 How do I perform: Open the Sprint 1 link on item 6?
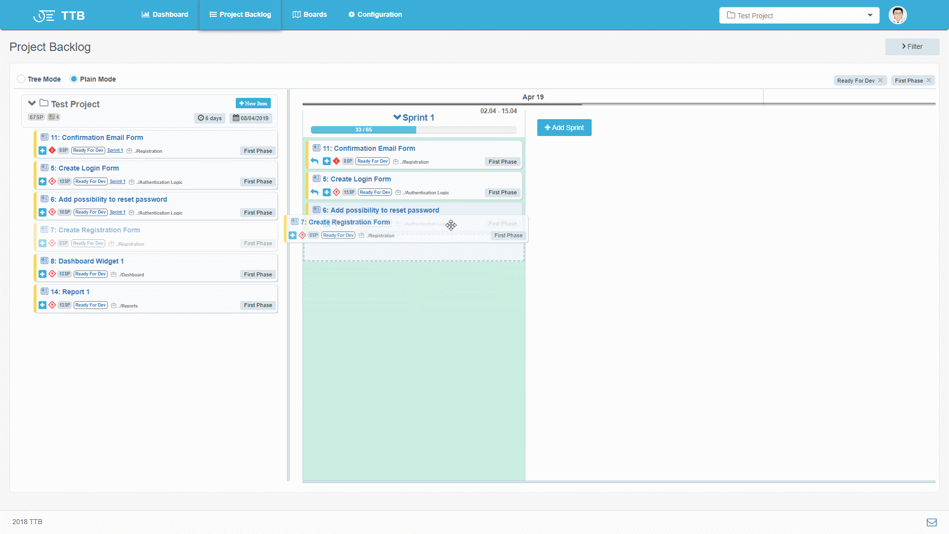[x=118, y=212]
